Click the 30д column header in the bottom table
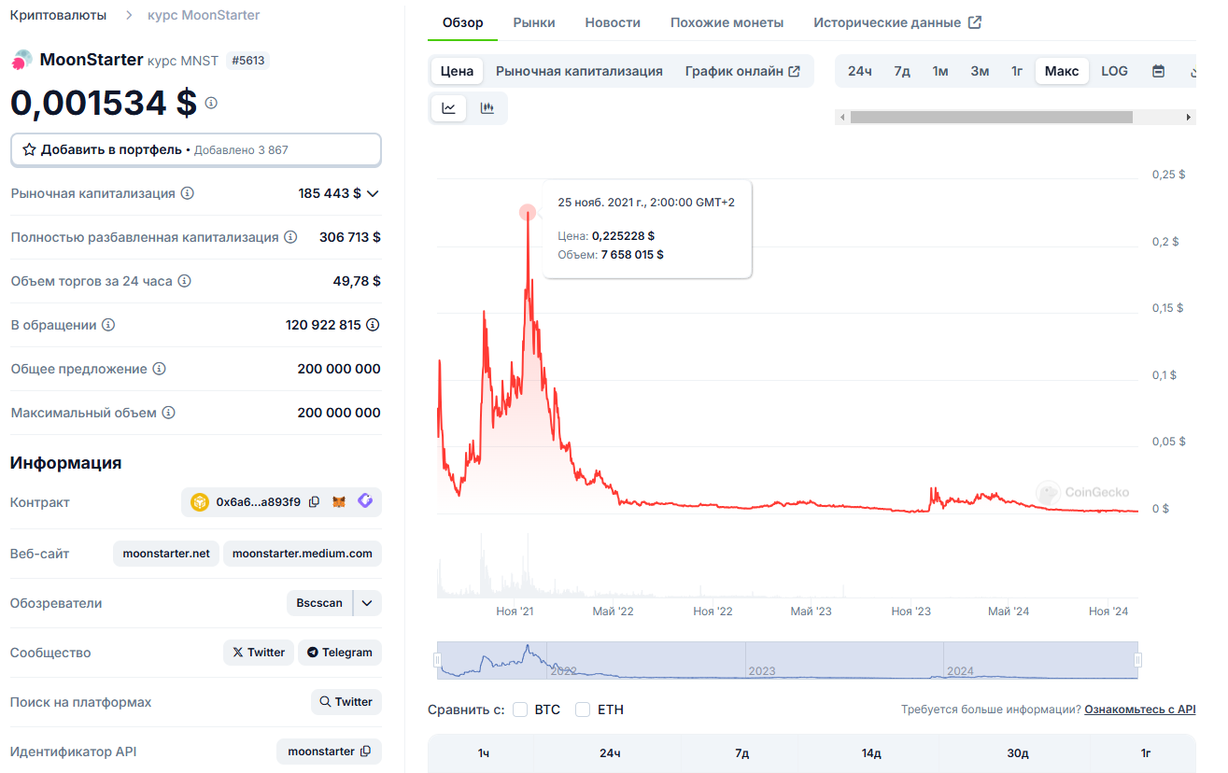1228x773 pixels. (x=1018, y=753)
